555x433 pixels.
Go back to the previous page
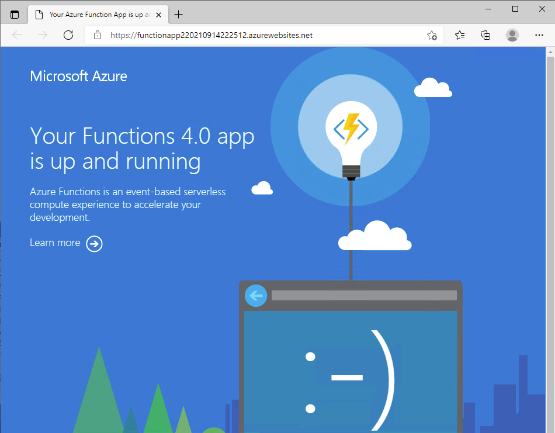[17, 35]
